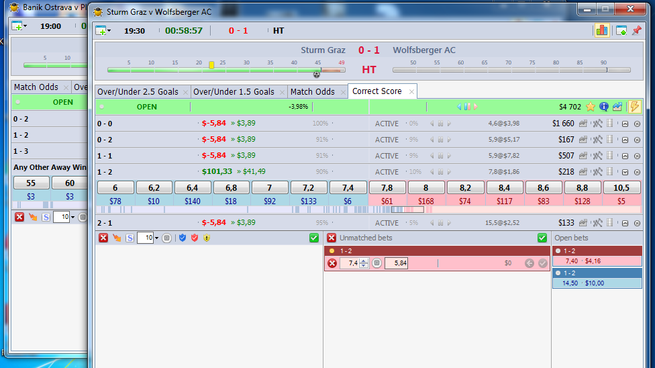
Task: Open the chart statistics icon in top toolbar
Action: (602, 30)
